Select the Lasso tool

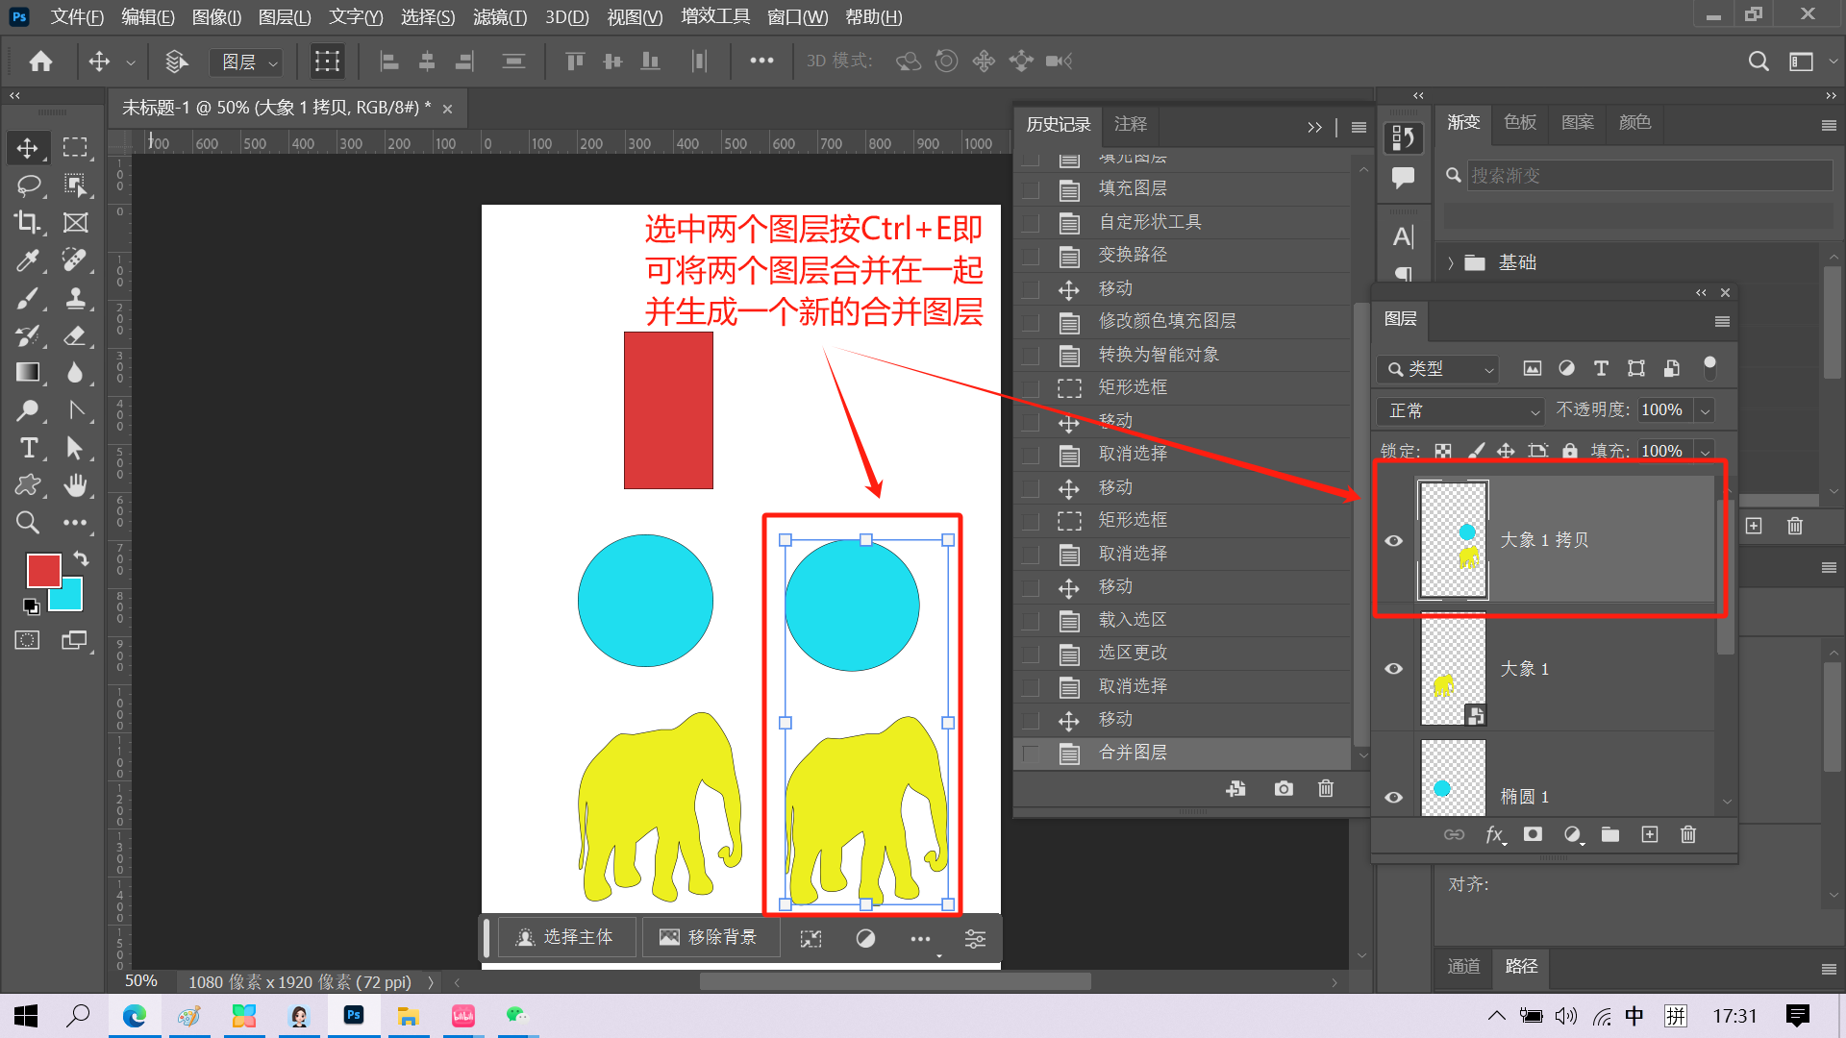(x=28, y=185)
